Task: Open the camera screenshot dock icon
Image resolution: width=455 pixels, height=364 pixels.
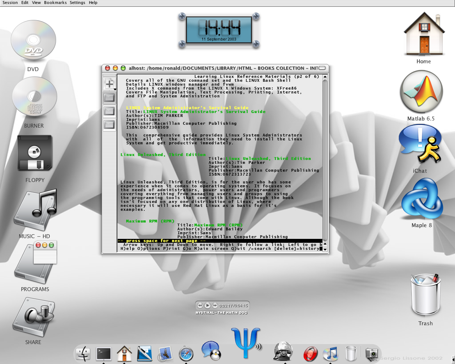Action: coord(371,354)
